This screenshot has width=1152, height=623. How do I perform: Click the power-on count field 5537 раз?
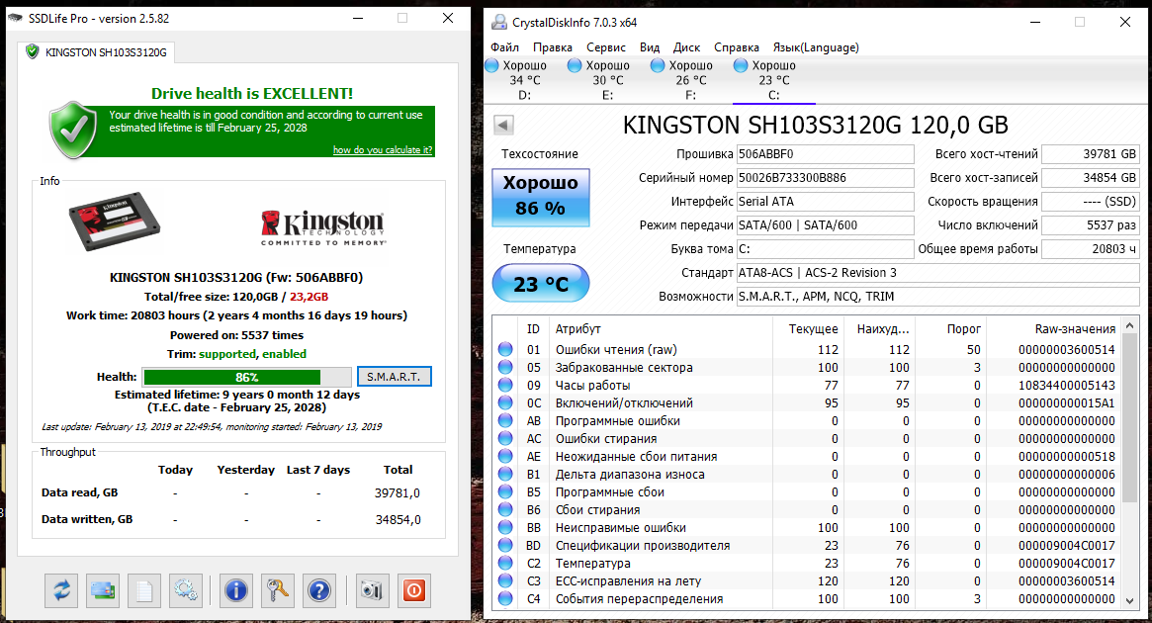[1091, 224]
